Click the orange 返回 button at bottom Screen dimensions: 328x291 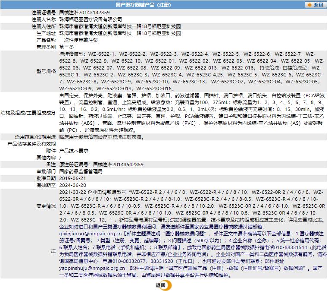(163, 285)
